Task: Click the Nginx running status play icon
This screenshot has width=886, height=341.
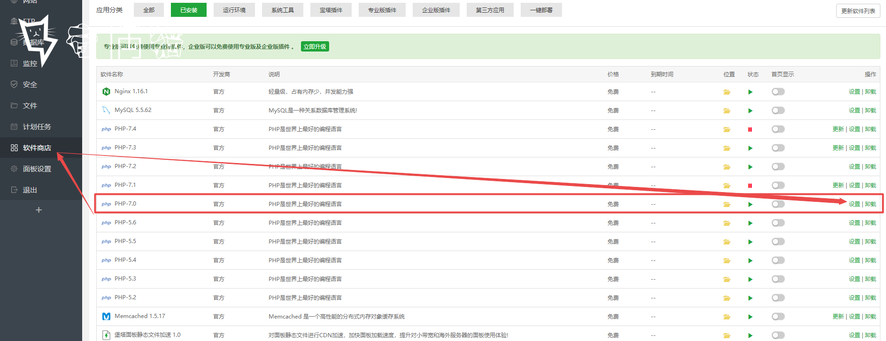Action: 750,92
